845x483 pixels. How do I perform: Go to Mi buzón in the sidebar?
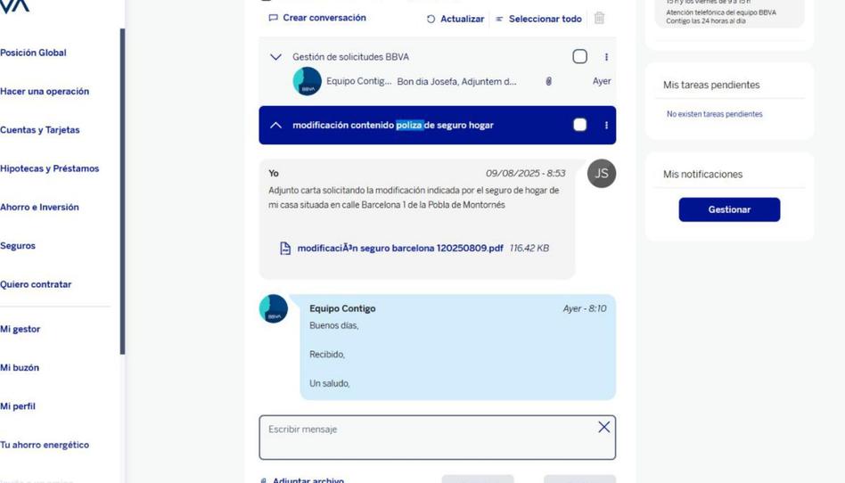coord(20,368)
